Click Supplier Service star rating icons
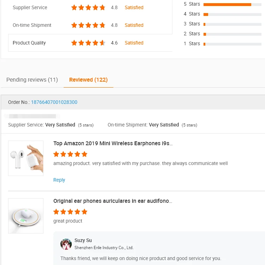The width and height of the screenshot is (265, 265). click(x=88, y=7)
